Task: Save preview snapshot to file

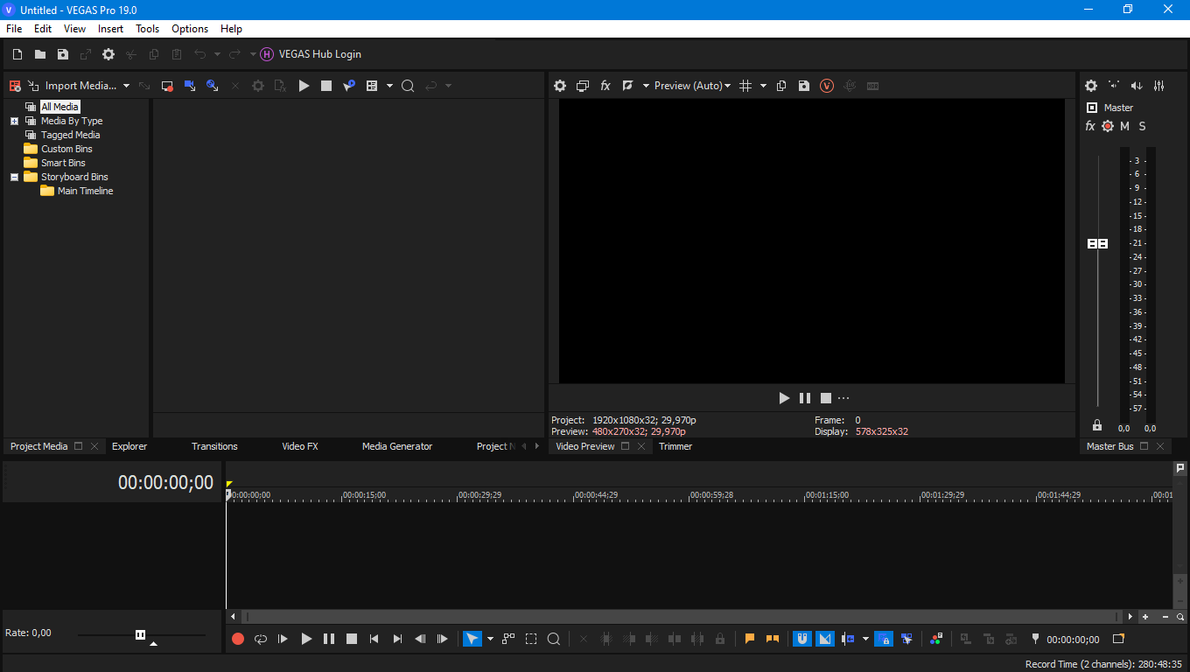Action: pyautogui.click(x=804, y=86)
